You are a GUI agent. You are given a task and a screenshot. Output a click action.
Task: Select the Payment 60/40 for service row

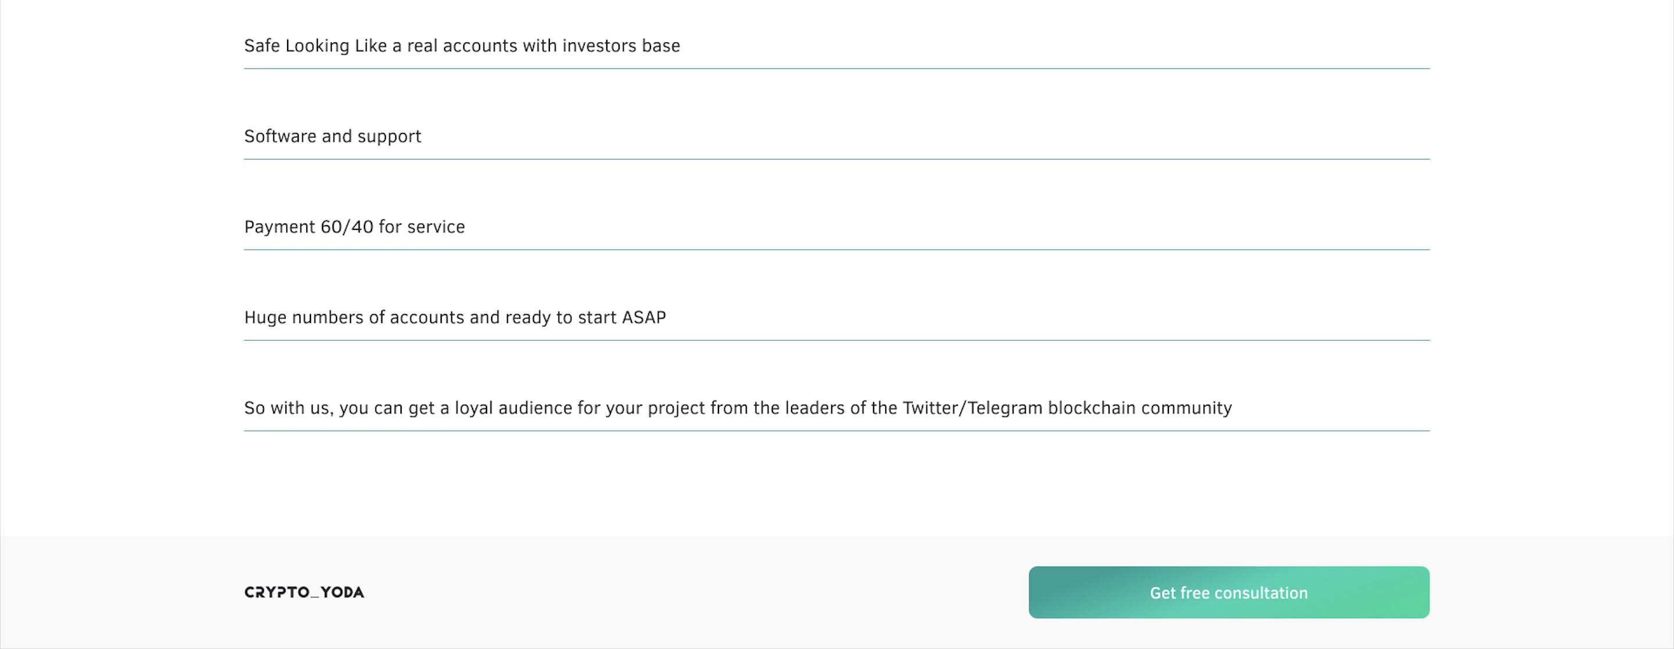click(x=836, y=227)
